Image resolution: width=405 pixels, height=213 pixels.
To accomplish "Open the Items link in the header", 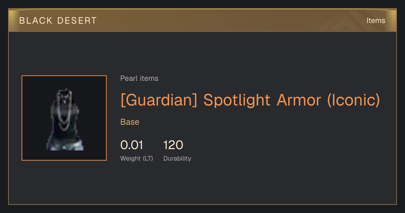I will (x=376, y=21).
